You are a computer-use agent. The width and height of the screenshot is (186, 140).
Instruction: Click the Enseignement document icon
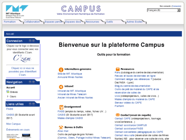[61, 107]
